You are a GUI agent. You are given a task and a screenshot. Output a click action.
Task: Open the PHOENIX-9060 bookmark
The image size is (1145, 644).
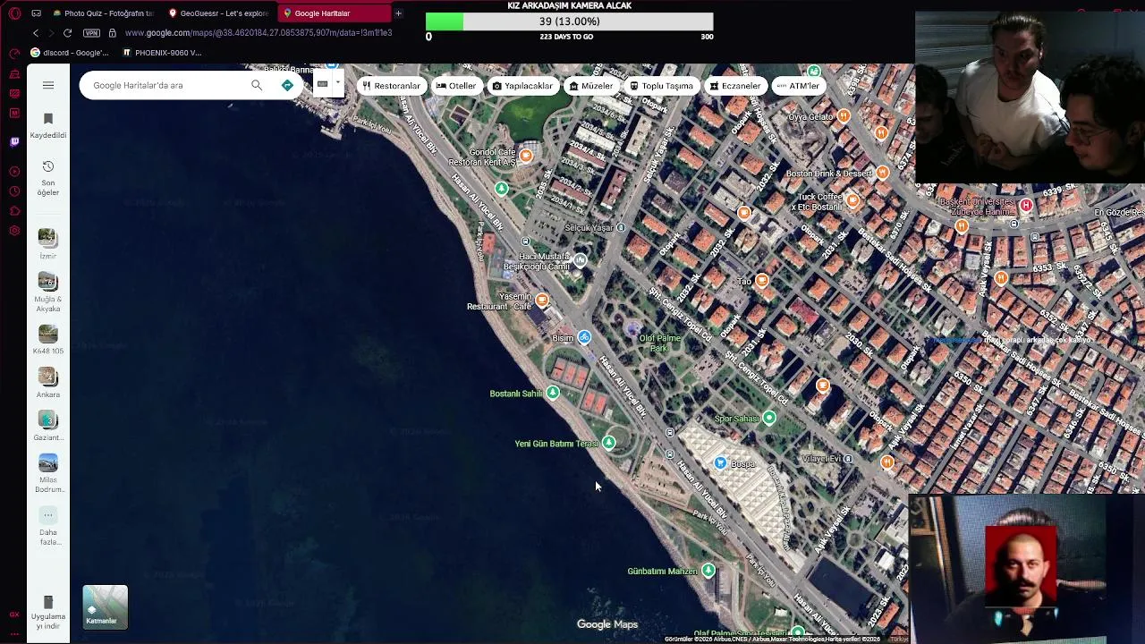click(x=162, y=53)
